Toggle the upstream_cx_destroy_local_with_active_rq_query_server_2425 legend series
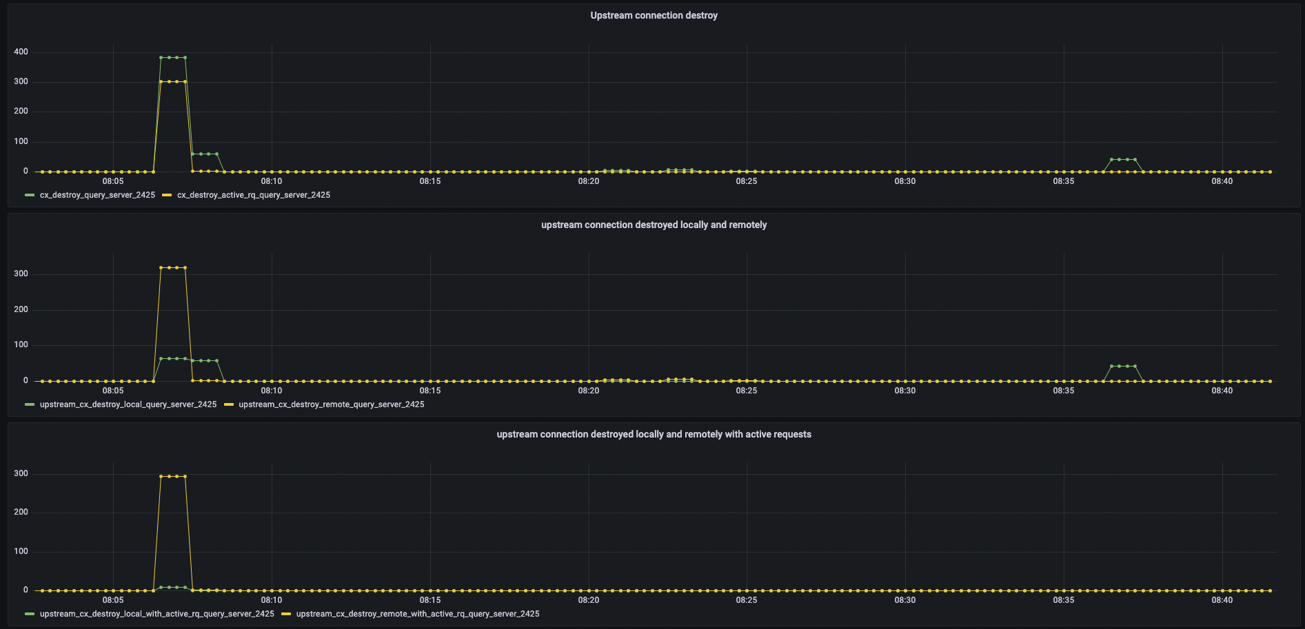This screenshot has height=629, width=1305. point(157,614)
